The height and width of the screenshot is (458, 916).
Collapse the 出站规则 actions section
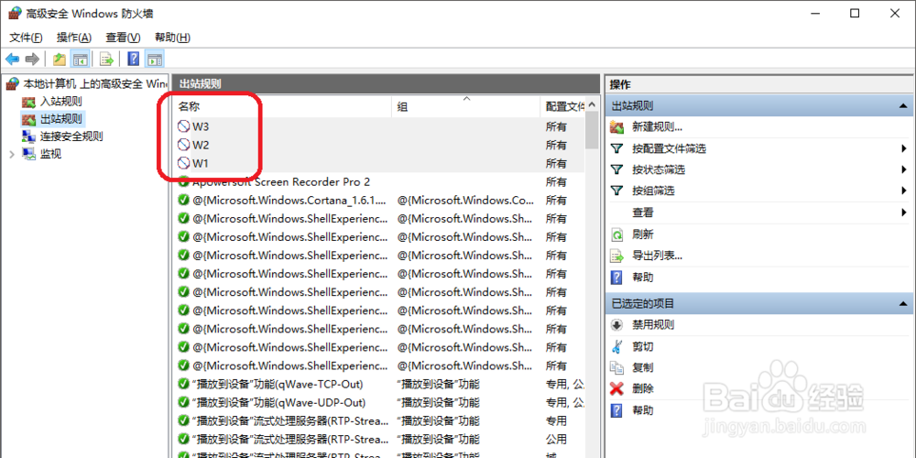pos(903,106)
